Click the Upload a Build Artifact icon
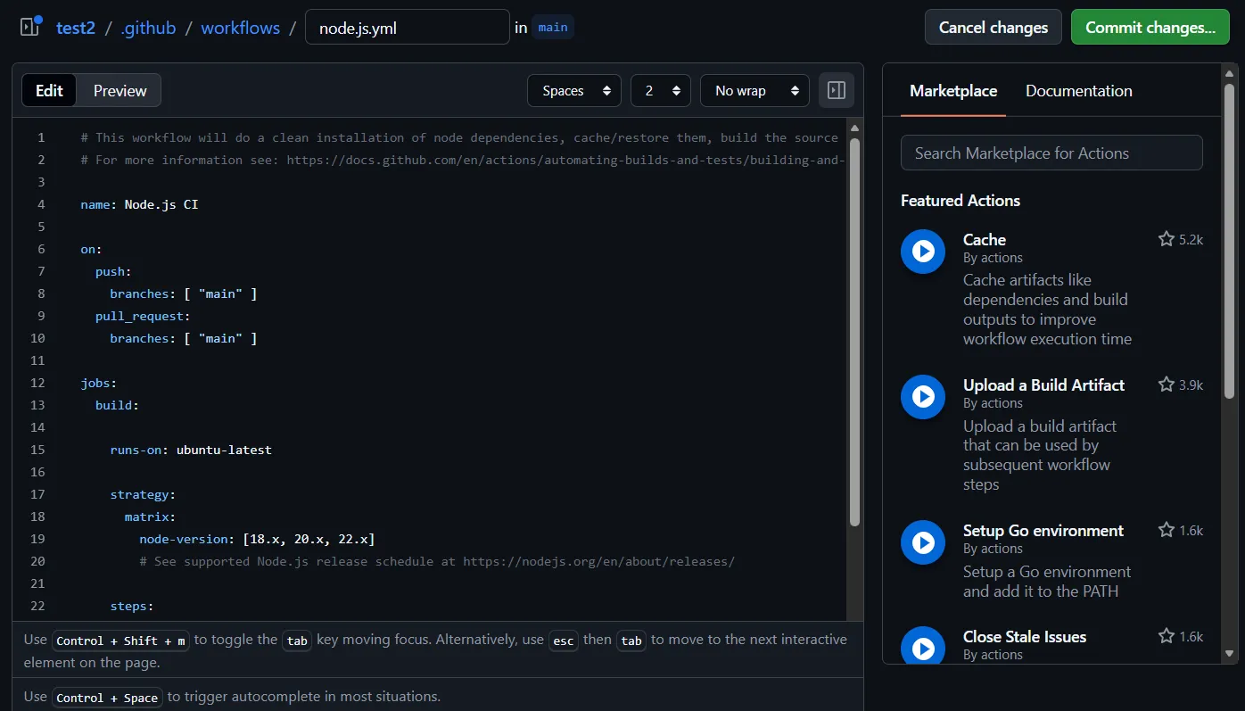The image size is (1245, 711). (x=923, y=397)
